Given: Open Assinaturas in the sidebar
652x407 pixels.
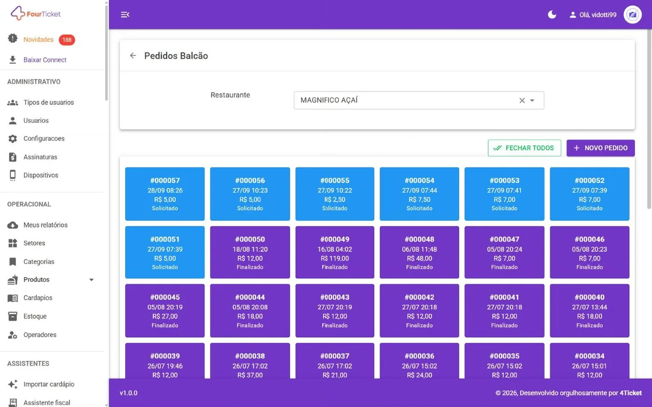Looking at the screenshot, I should (41, 157).
